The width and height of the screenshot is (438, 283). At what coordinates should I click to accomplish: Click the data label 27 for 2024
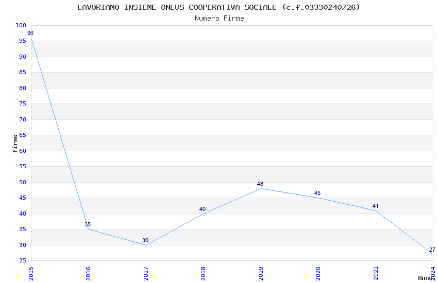(432, 250)
